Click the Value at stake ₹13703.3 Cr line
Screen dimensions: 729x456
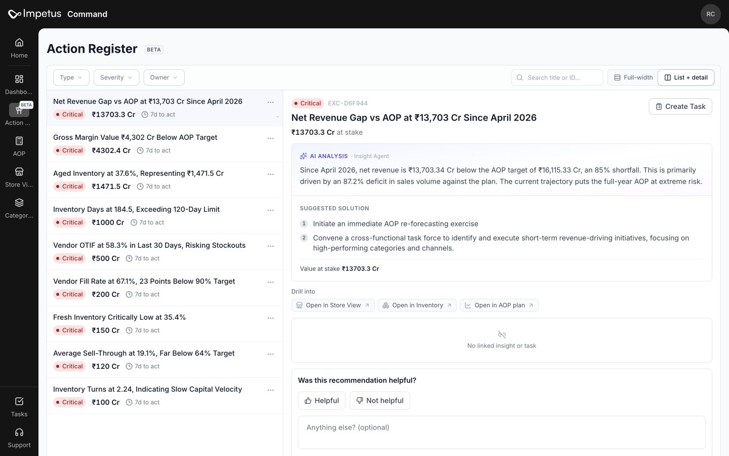pyautogui.click(x=339, y=269)
